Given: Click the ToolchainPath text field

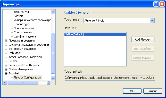Looking at the screenshot, I should click(110, 78).
